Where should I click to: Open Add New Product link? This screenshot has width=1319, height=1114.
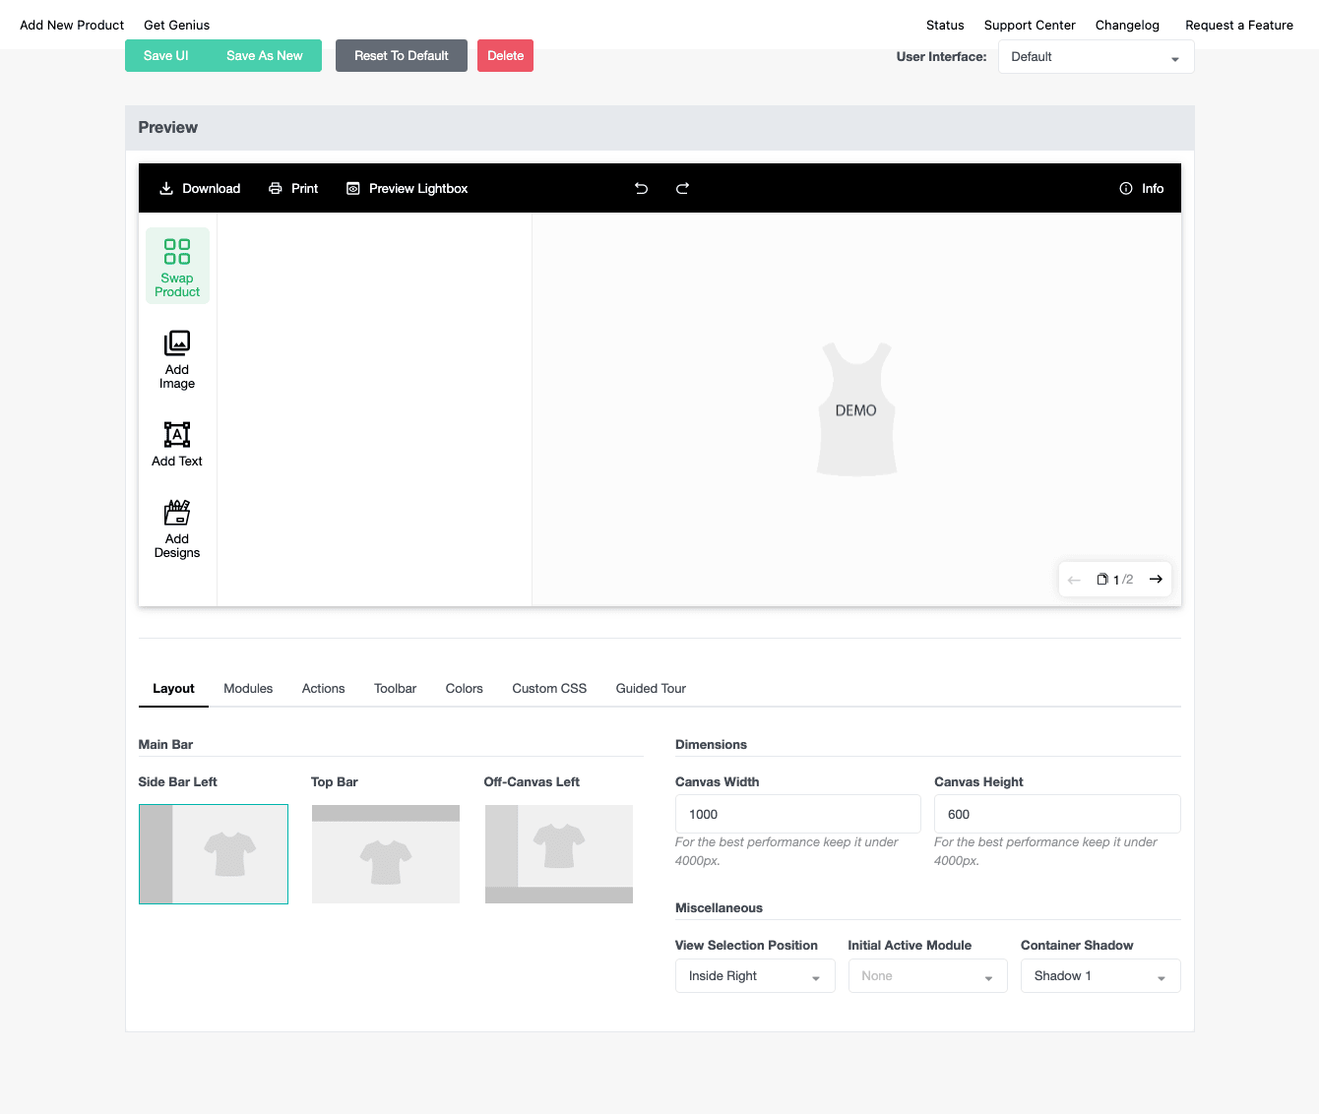(x=72, y=26)
